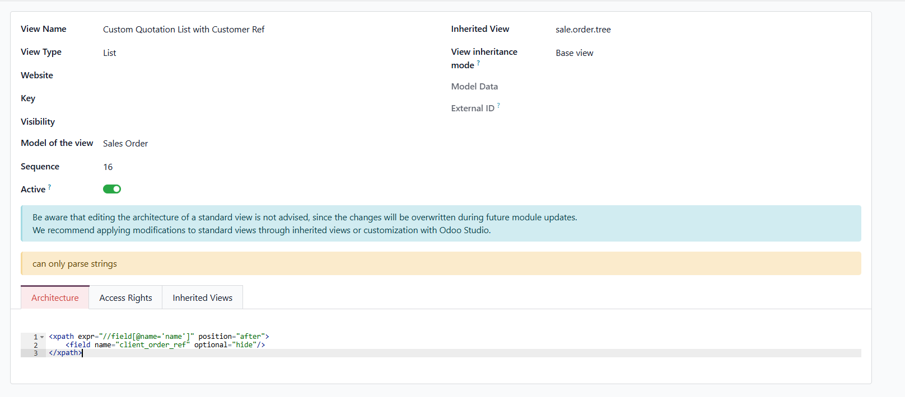Click the help icon beside Active

pos(49,187)
